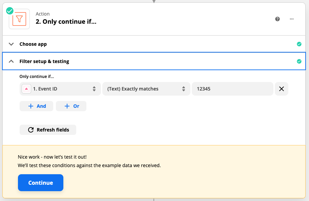
Task: Open the Exactly matches condition dropdown
Action: pyautogui.click(x=146, y=89)
